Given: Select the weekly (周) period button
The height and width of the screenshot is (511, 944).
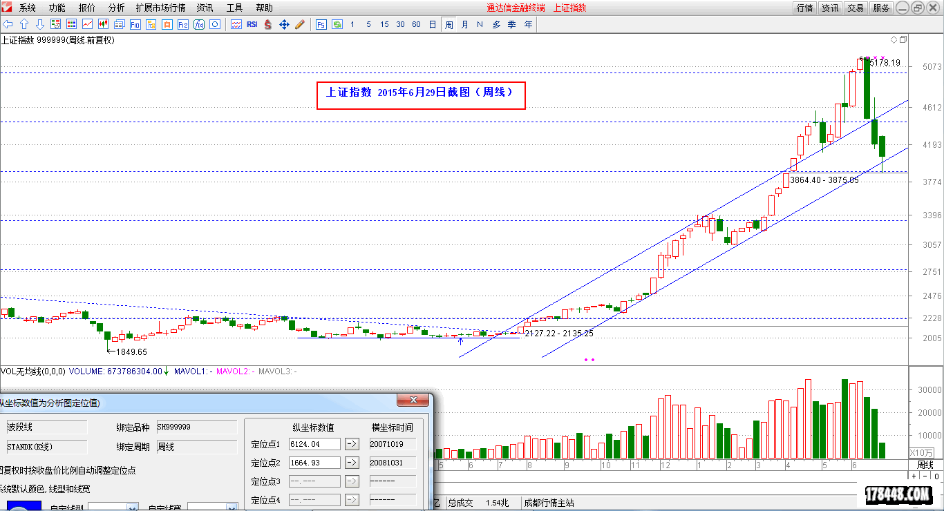Looking at the screenshot, I should point(449,24).
